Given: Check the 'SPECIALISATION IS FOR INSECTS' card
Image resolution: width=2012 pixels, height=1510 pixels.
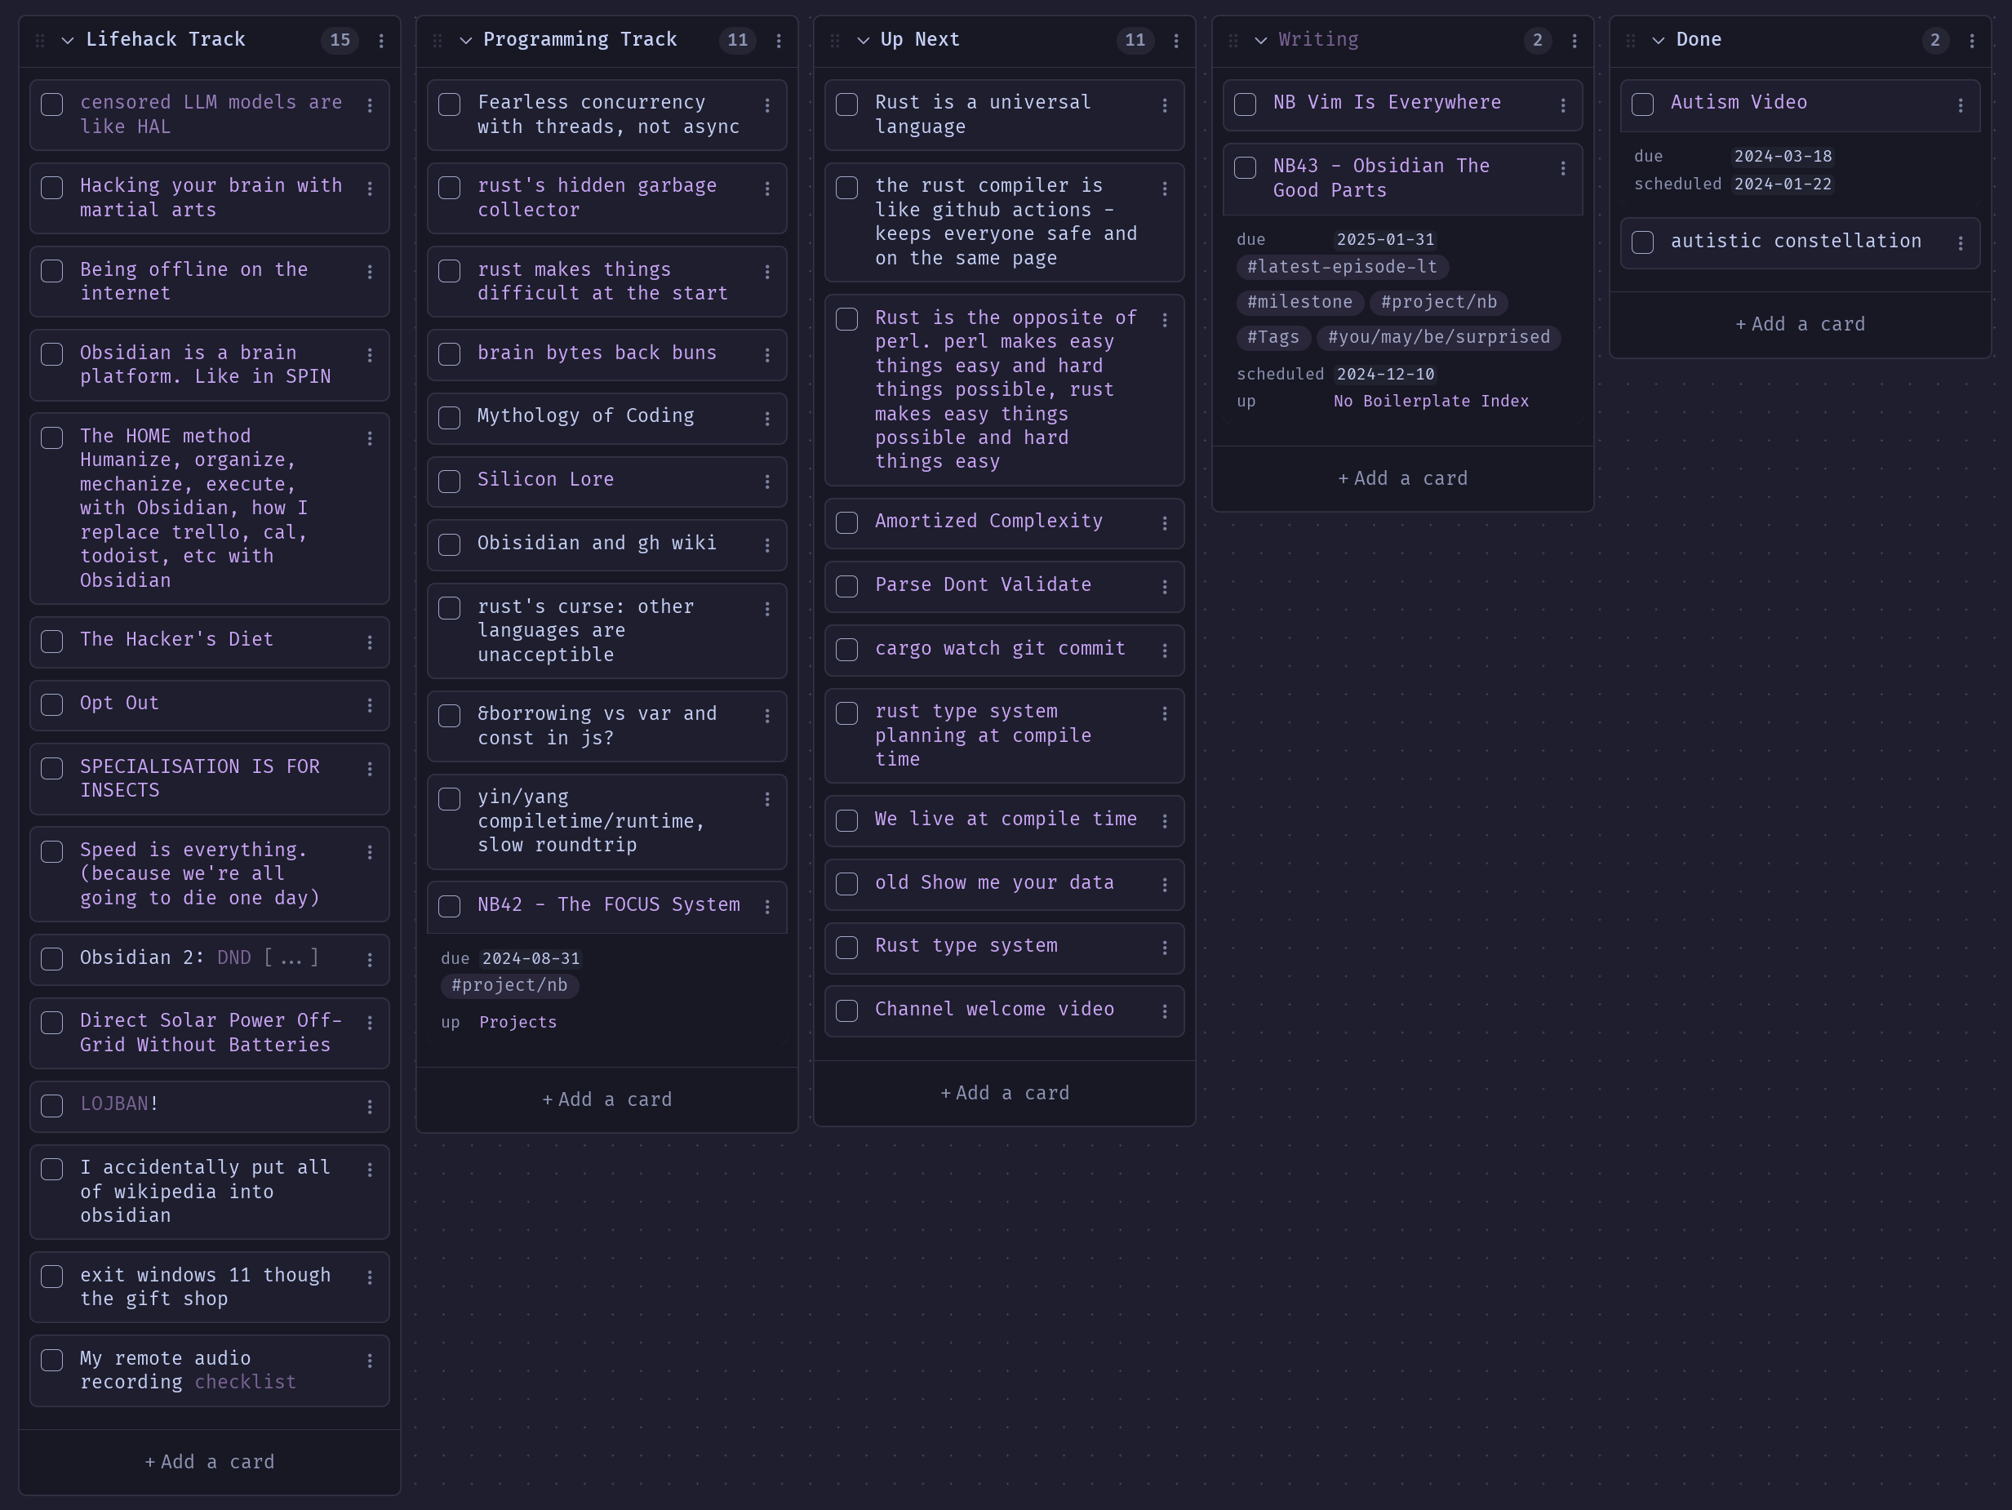Looking at the screenshot, I should (52, 769).
